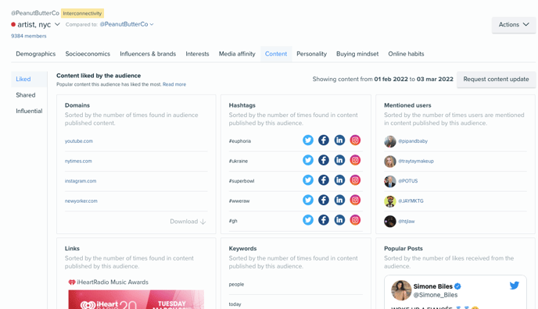Open the nytimes.com domain link

coord(78,161)
